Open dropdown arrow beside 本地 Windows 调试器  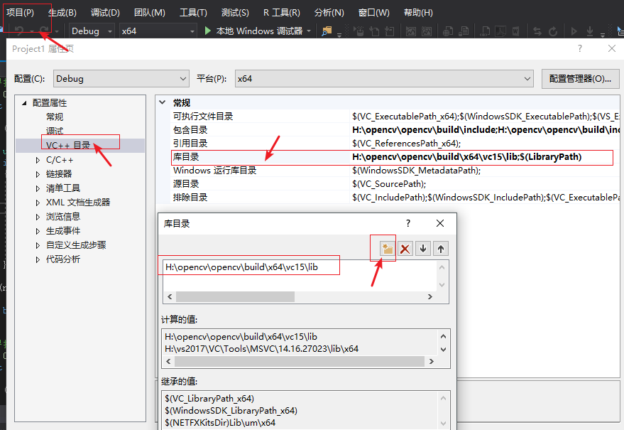[309, 31]
